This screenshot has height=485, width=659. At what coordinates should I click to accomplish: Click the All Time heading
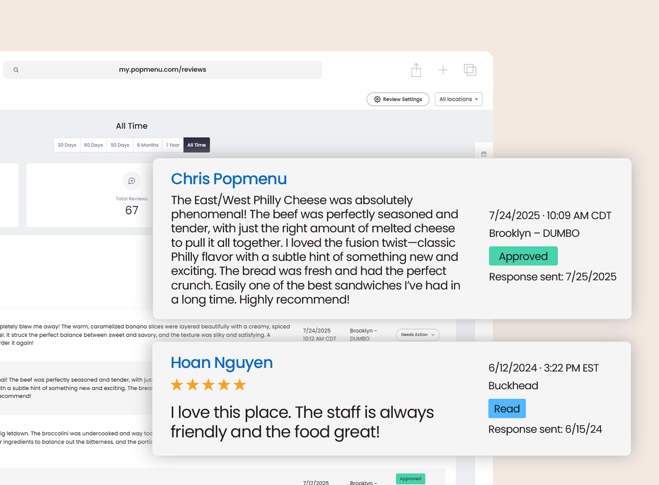click(132, 126)
